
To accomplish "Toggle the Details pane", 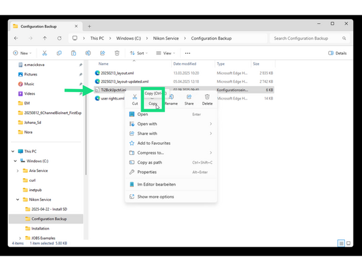I will [338, 53].
